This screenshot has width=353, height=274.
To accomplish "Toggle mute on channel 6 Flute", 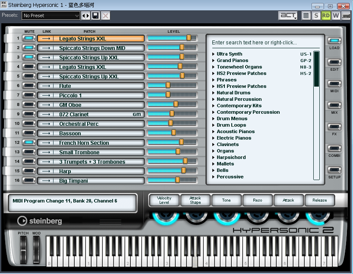I will 29,86.
